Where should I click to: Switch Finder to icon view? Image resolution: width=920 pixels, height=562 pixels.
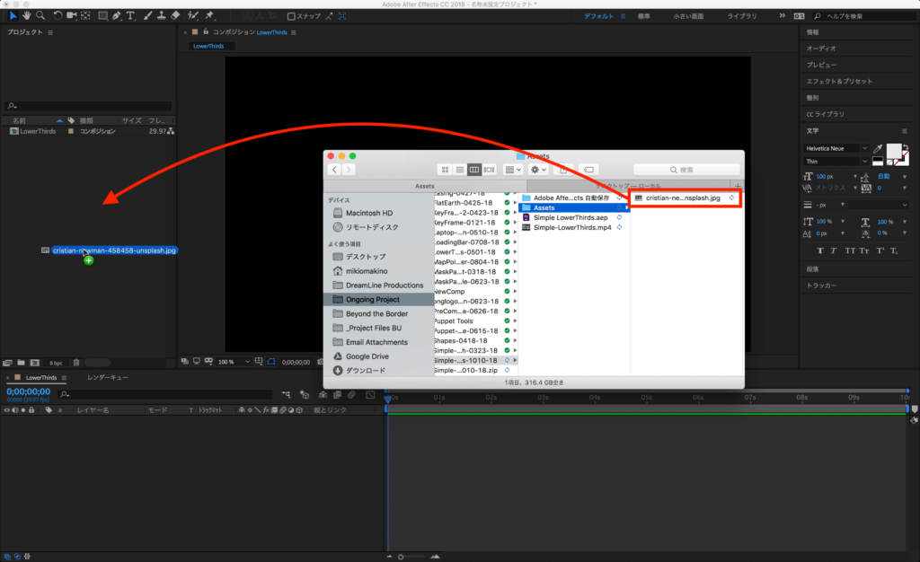[445, 170]
